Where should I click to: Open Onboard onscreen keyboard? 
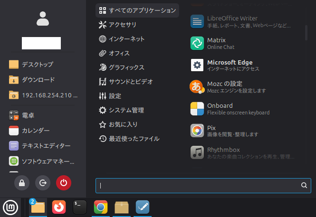pyautogui.click(x=220, y=109)
